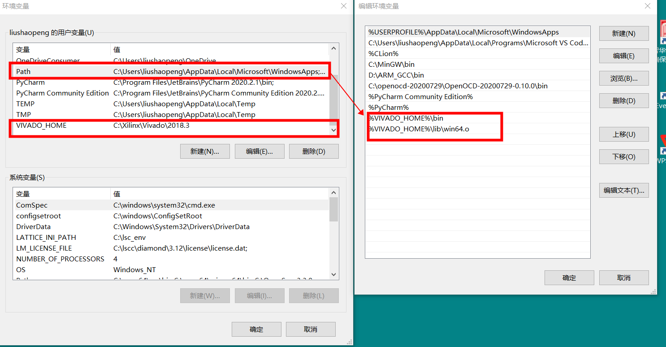Click the user variables scrollbar down arrow

(x=333, y=130)
